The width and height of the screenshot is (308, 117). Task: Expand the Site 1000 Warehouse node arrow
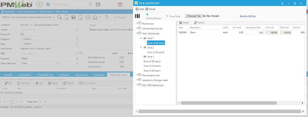click(137, 85)
